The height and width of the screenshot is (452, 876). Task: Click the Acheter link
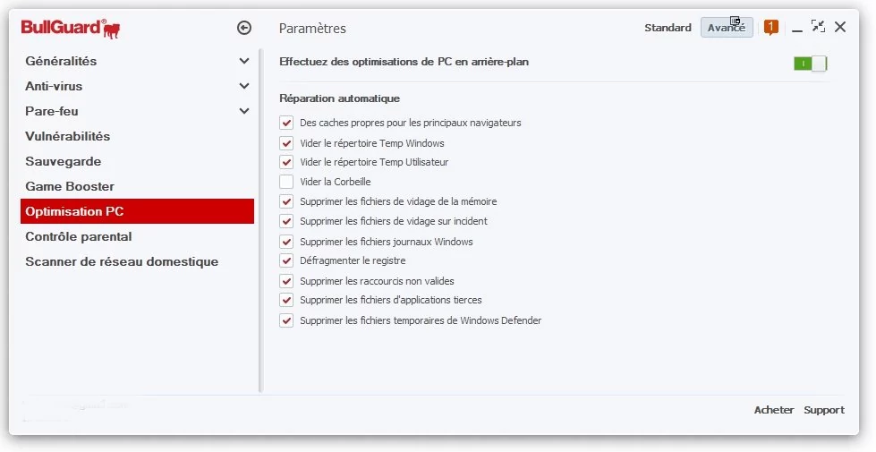[x=774, y=410]
